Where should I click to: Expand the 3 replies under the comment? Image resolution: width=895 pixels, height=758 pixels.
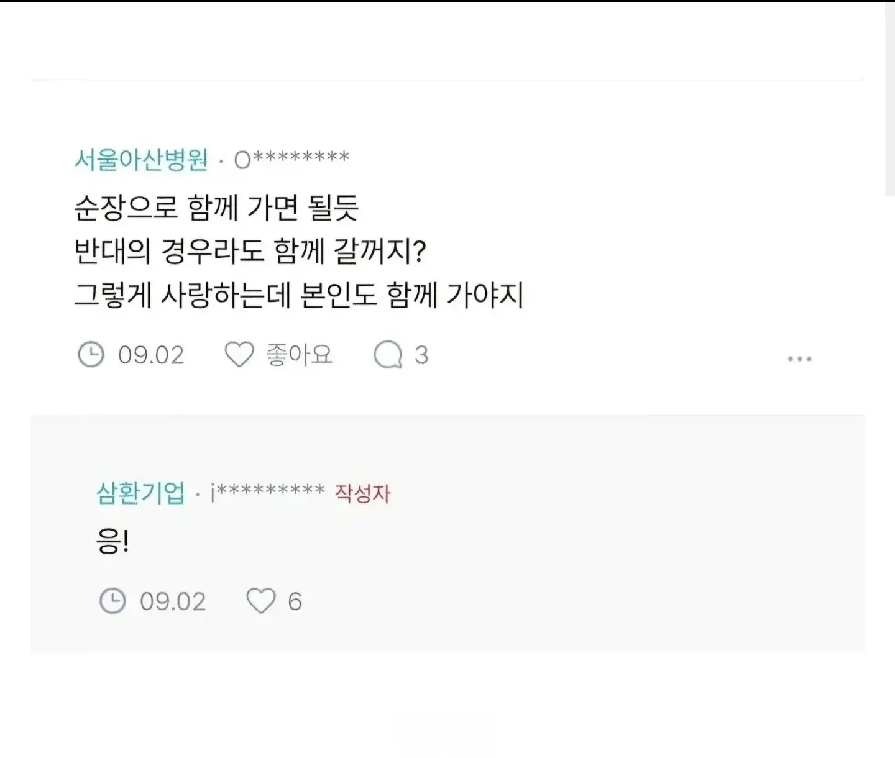[401, 354]
